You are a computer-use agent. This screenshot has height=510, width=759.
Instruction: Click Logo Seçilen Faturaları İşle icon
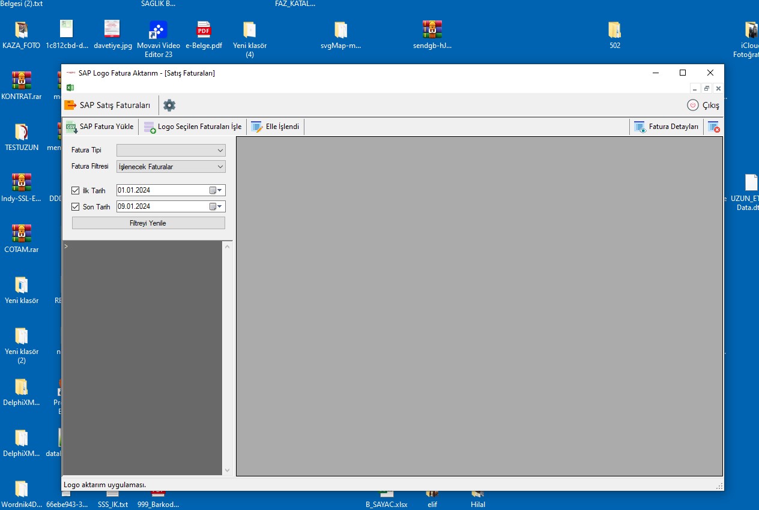(x=150, y=127)
